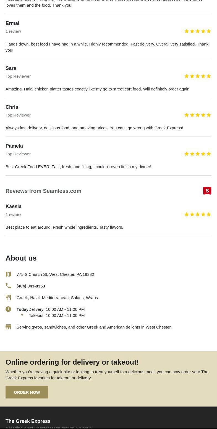Open the 775 S Church St address

coord(55,274)
